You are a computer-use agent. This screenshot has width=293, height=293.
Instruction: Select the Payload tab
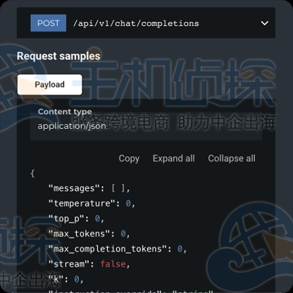click(50, 85)
